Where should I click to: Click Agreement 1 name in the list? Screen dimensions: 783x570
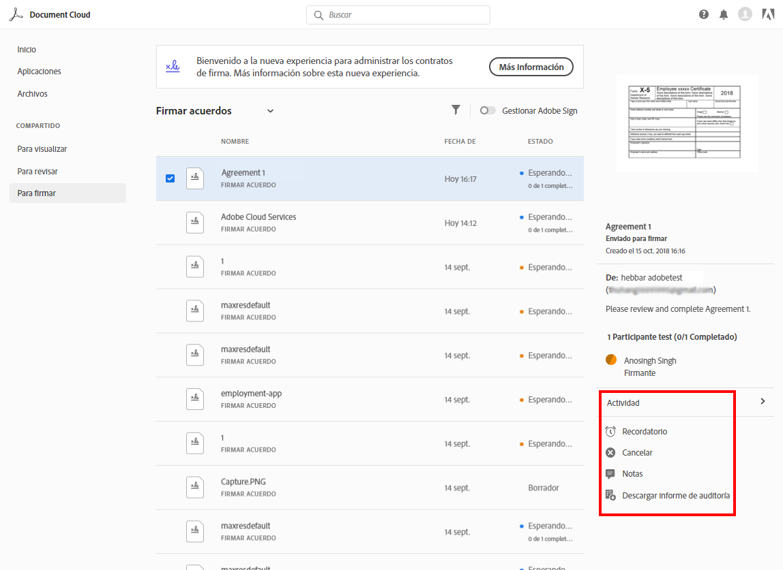pyautogui.click(x=243, y=172)
